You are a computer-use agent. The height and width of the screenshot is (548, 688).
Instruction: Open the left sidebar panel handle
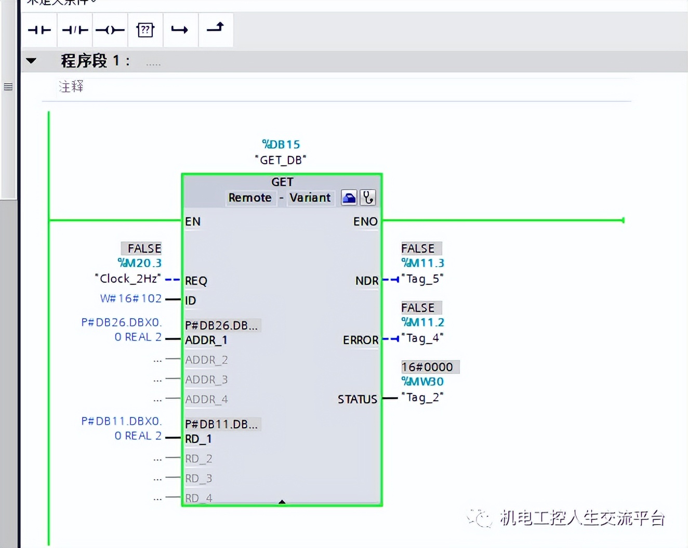click(x=8, y=87)
